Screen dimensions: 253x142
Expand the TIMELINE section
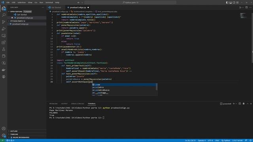click(x=27, y=134)
